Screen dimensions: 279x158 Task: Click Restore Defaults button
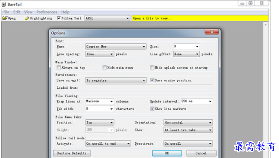click(72, 153)
